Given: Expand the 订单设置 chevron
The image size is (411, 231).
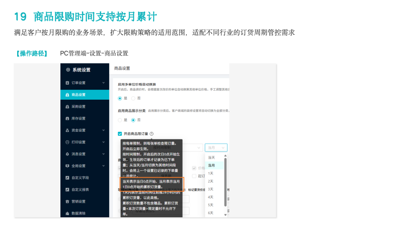Looking at the screenshot, I should coord(104,83).
